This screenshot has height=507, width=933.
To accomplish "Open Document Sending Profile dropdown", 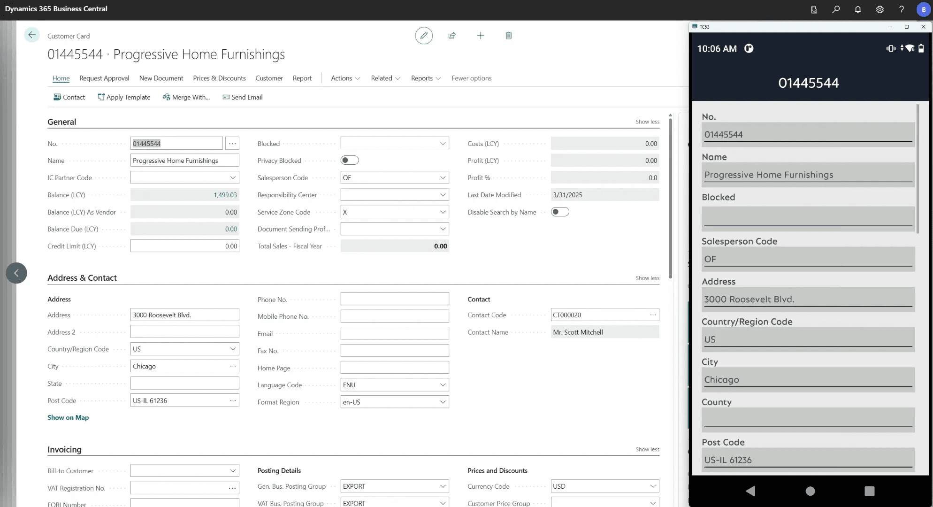I will (x=443, y=229).
